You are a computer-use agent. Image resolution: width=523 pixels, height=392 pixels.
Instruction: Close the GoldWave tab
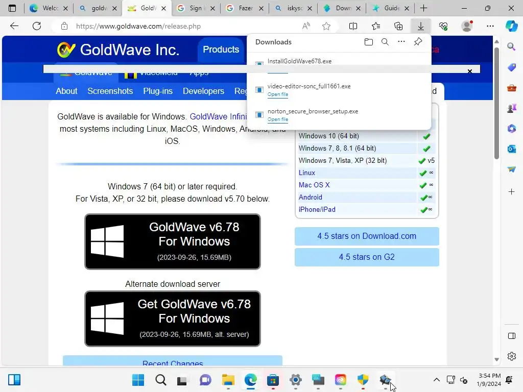(163, 8)
